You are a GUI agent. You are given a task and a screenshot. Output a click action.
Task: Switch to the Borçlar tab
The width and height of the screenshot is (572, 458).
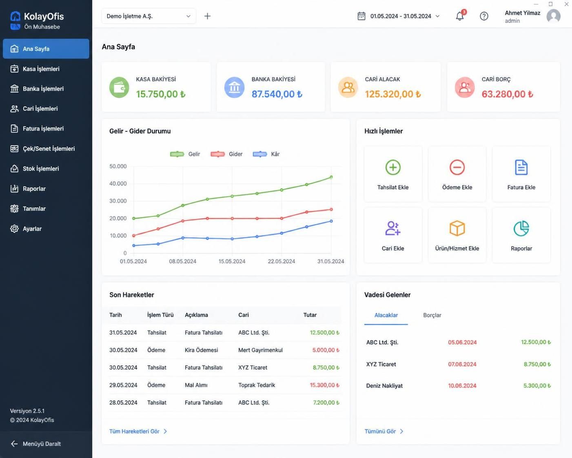[x=432, y=315]
